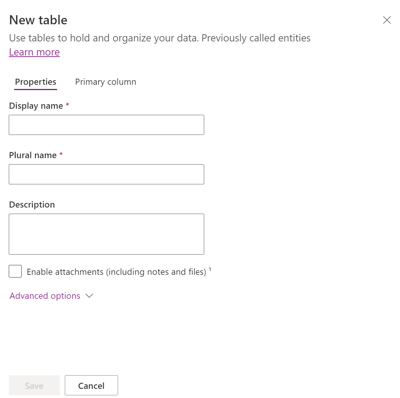400x398 pixels.
Task: Click the New table heading
Action: [x=38, y=20]
